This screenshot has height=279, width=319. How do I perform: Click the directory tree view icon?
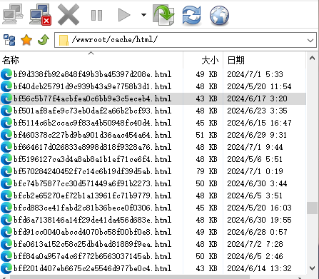click(9, 40)
